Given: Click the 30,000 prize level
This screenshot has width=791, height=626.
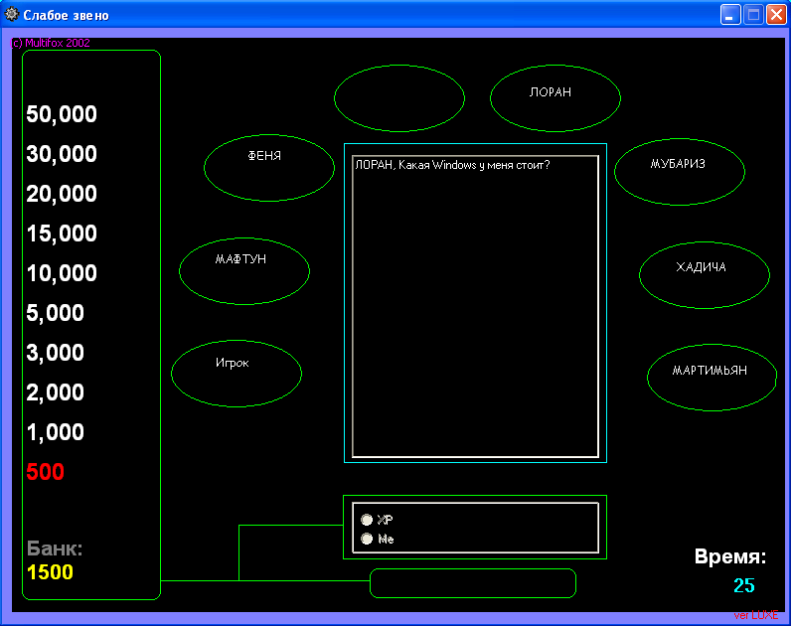Looking at the screenshot, I should point(62,154).
